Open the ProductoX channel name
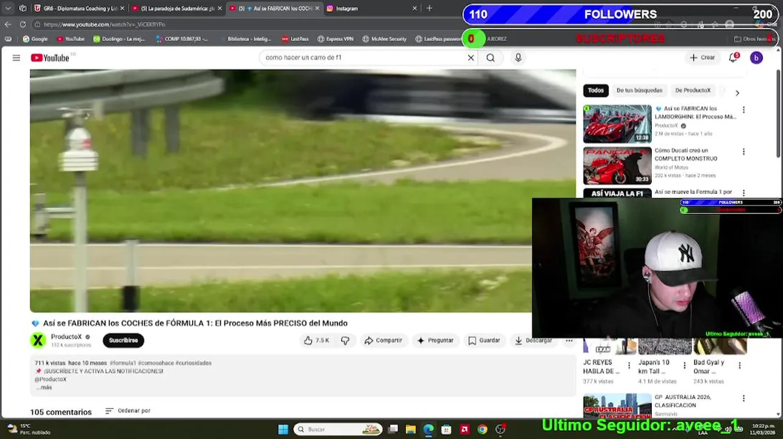This screenshot has width=783, height=439. (x=66, y=337)
